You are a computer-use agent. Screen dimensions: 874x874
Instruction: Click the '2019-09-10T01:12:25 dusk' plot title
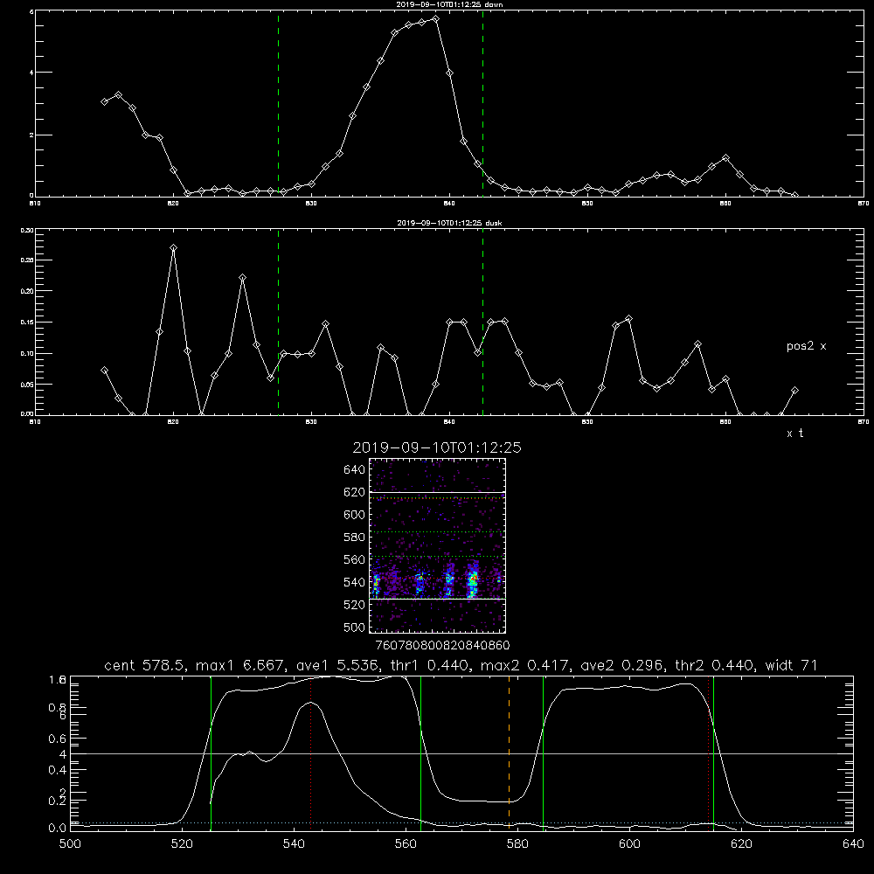coord(449,223)
